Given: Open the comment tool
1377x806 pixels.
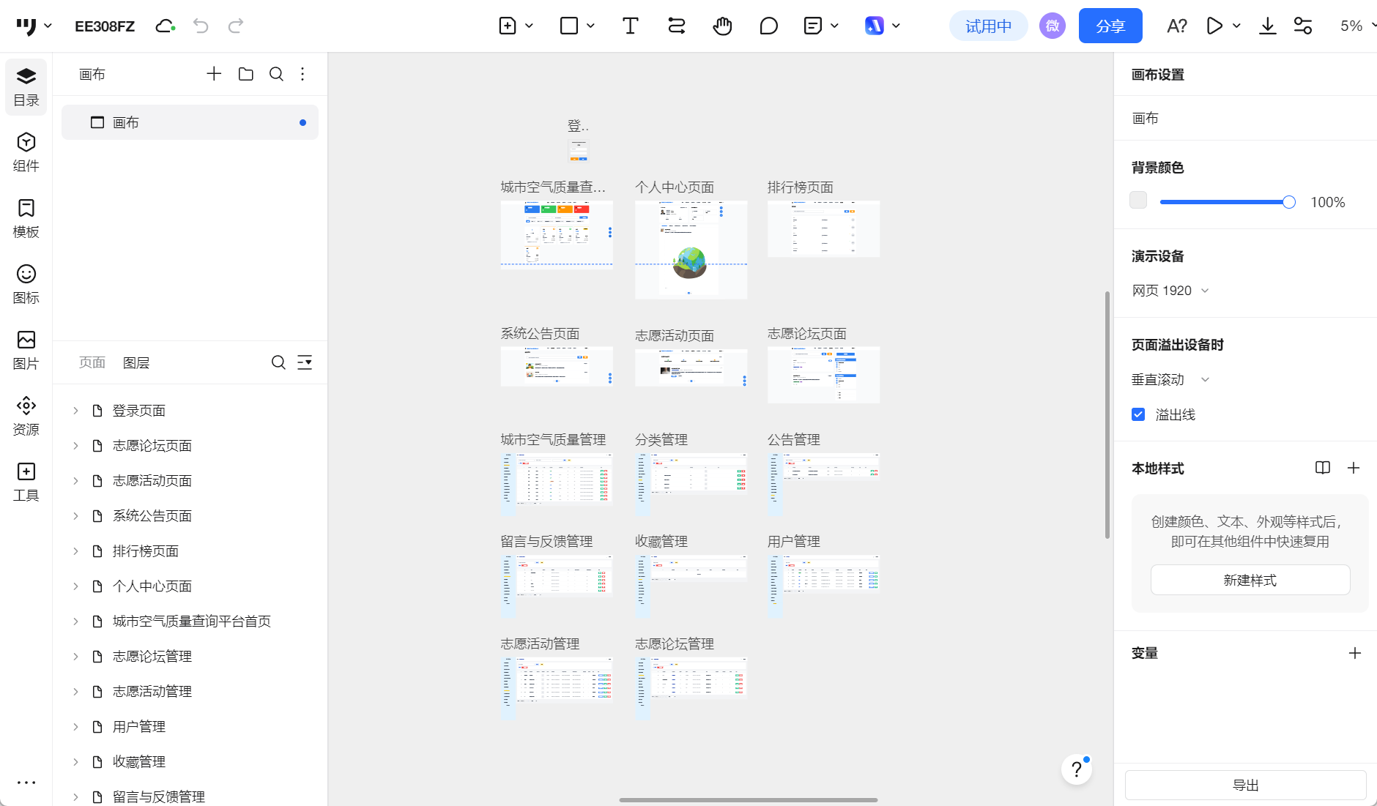Looking at the screenshot, I should [x=768, y=25].
